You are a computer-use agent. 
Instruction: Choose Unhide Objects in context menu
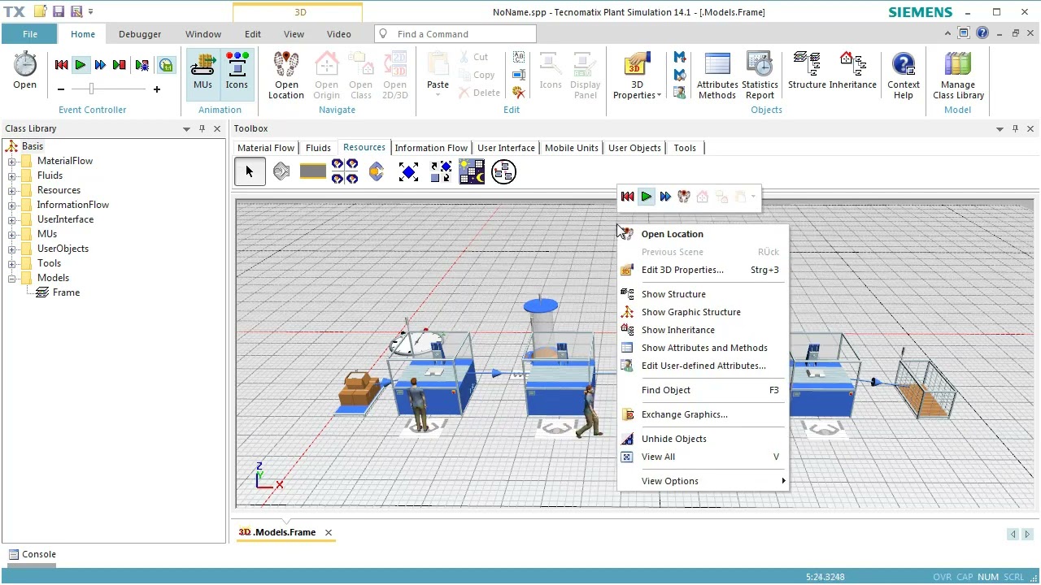click(673, 439)
